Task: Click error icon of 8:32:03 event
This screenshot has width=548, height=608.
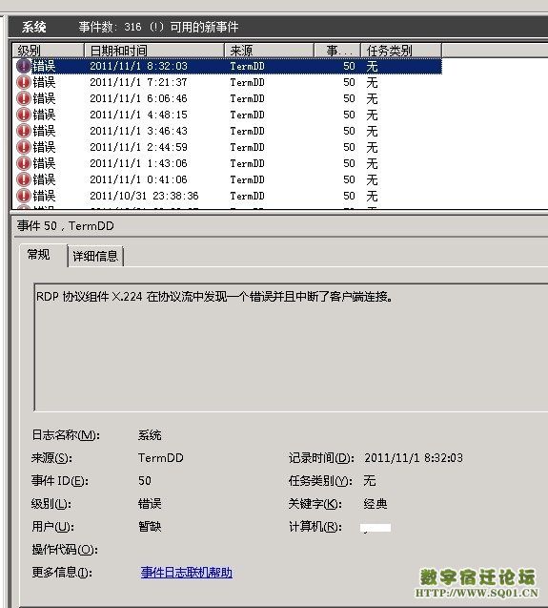Action: pyautogui.click(x=24, y=66)
